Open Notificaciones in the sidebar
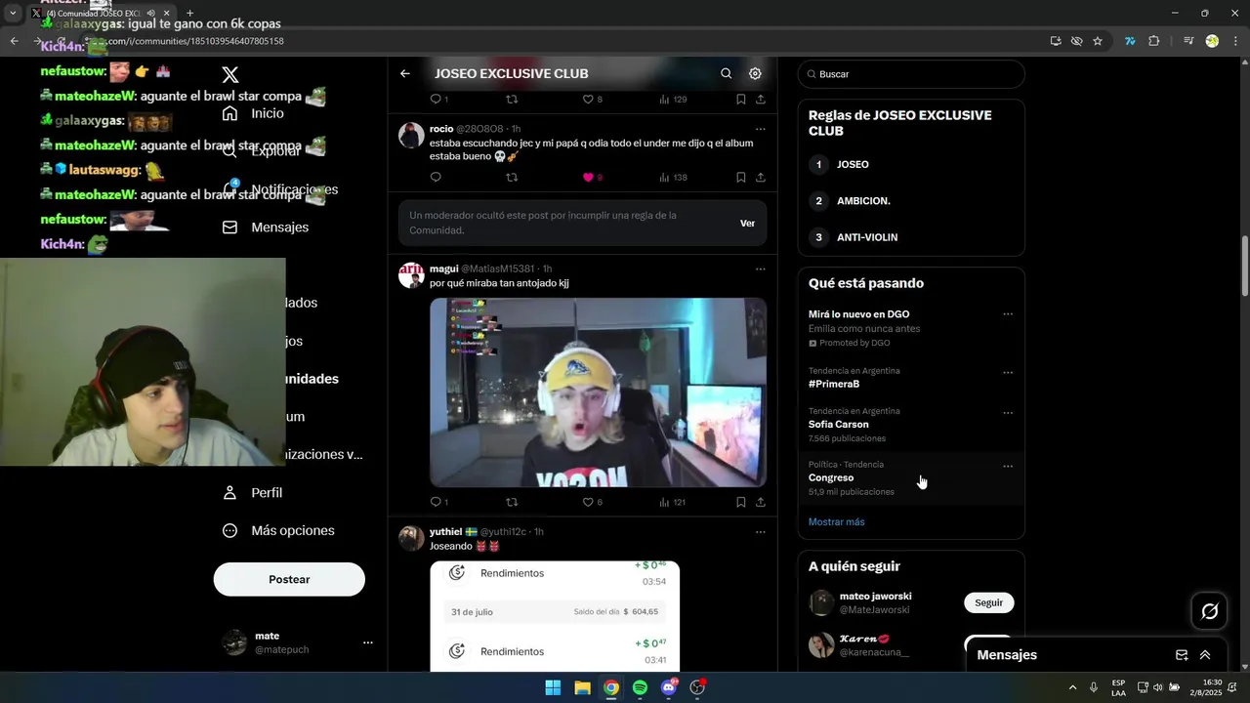This screenshot has width=1250, height=703. click(279, 189)
